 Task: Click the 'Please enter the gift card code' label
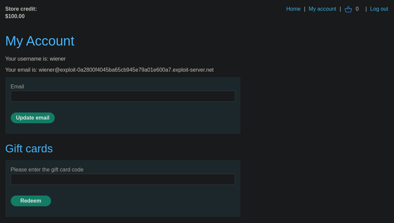(x=47, y=170)
